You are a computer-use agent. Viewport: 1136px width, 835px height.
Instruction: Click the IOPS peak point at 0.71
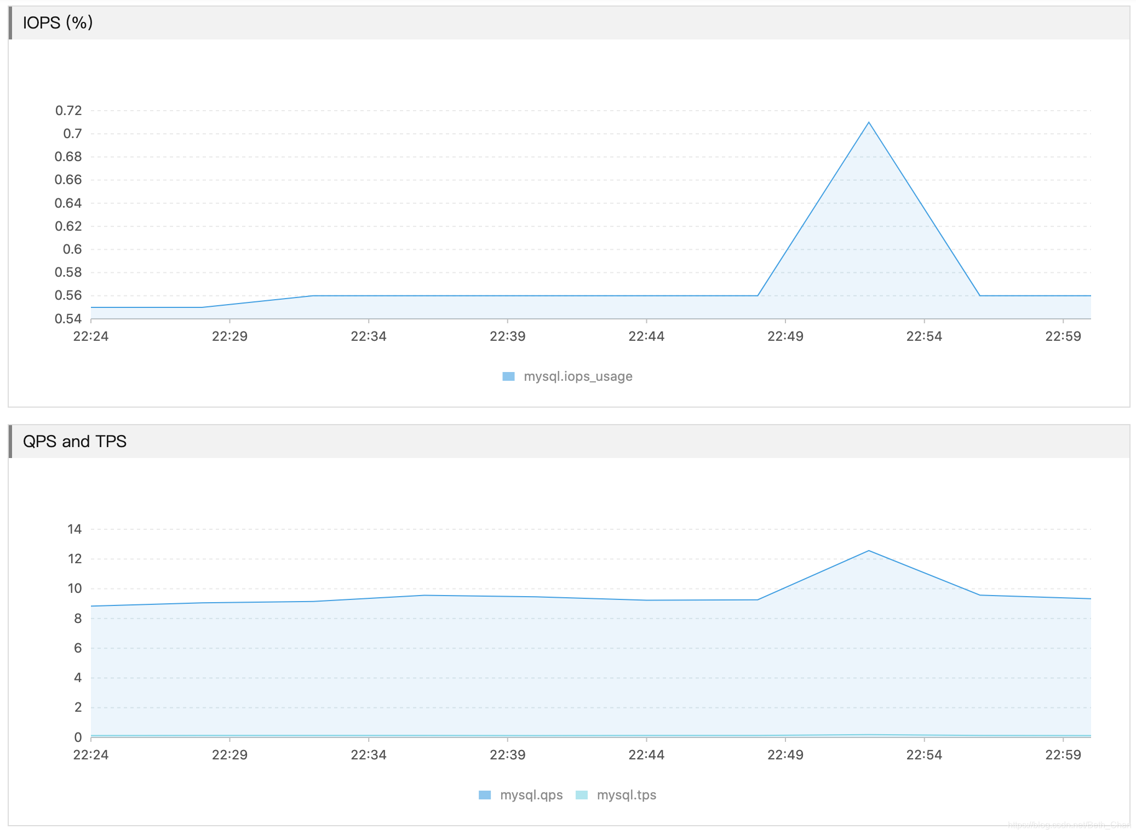pos(869,122)
